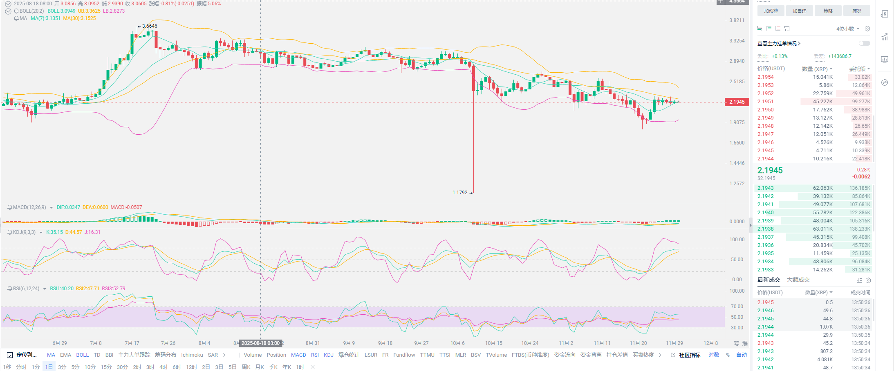Show only sell orders in the order book

point(778,29)
